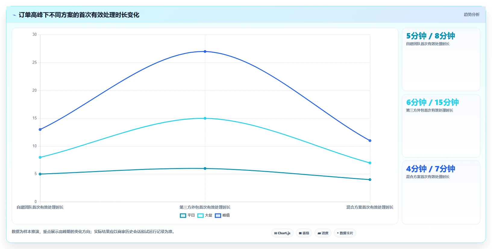Toggle the 峰值 legend swatch
The height and width of the screenshot is (249, 492).
pos(218,215)
